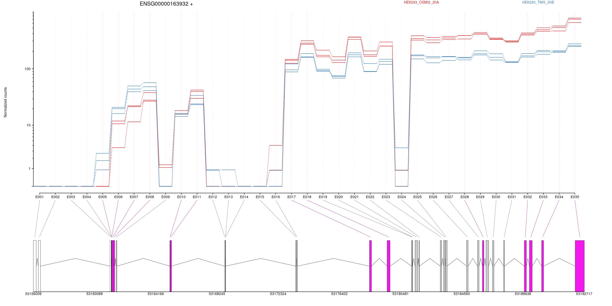Image resolution: width=612 pixels, height=306 pixels.
Task: Click exon label E026
Action: point(433,197)
